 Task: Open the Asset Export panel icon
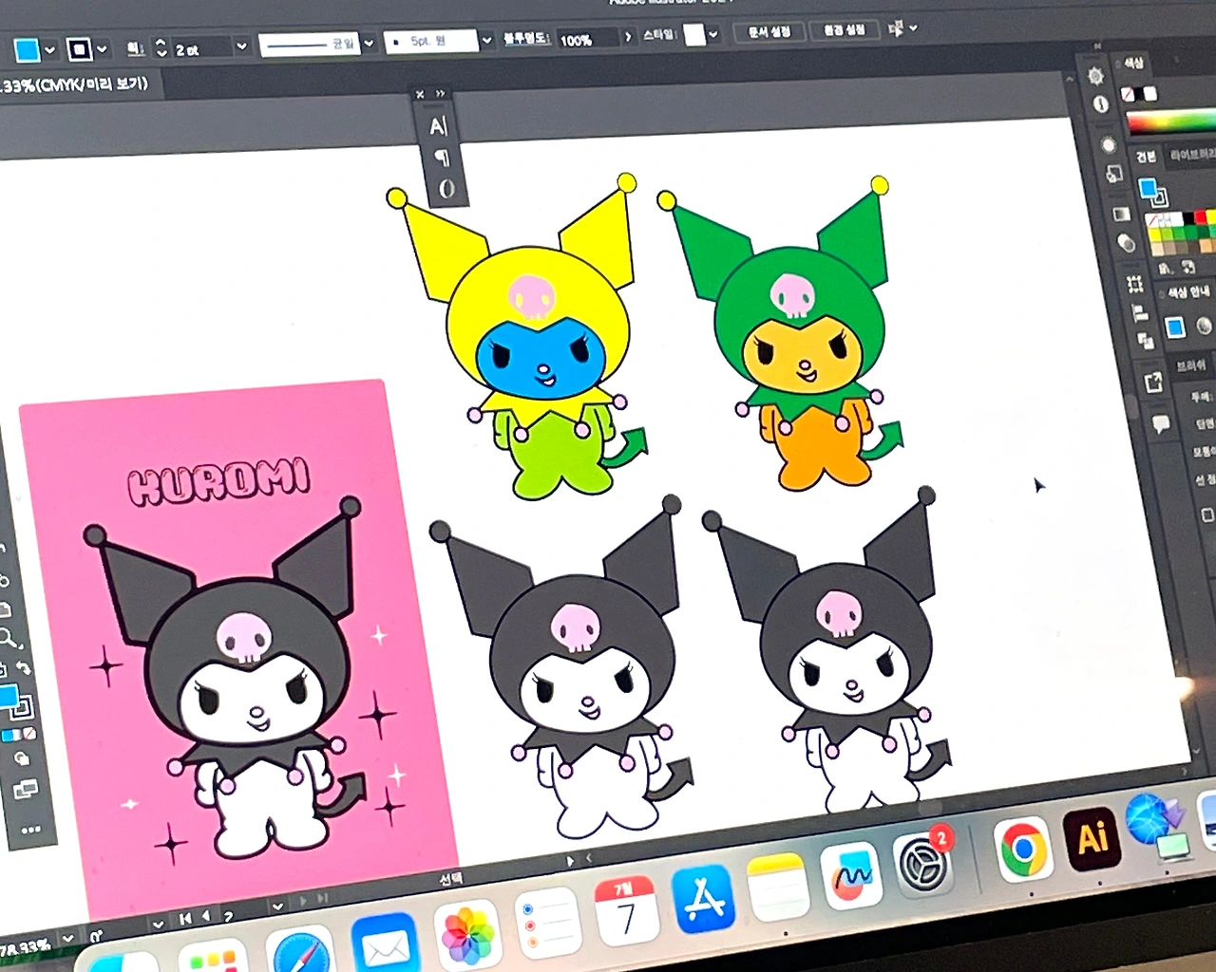pos(1153,383)
